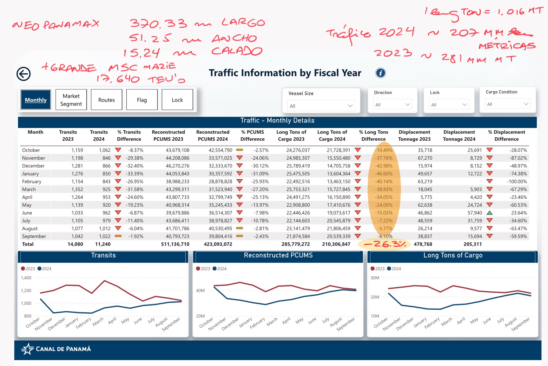The image size is (548, 366).
Task: Click the Monthly button
Action: point(36,100)
